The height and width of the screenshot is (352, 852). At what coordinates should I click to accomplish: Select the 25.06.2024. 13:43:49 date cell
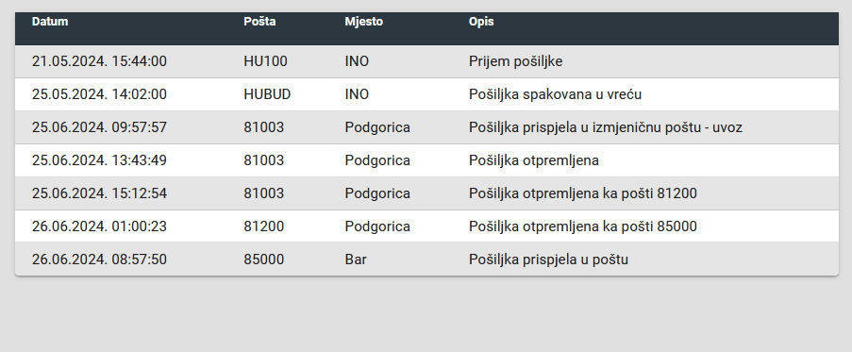pos(99,160)
